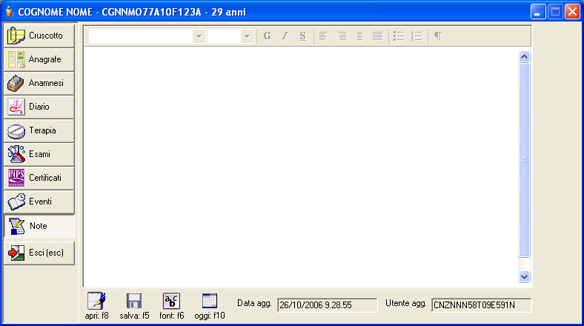Open the Anamnesi section
Image resolution: width=584 pixels, height=326 pixels.
click(x=39, y=83)
